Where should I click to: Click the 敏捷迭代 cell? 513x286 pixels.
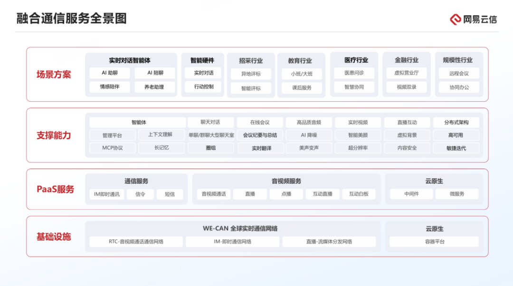[456, 148]
